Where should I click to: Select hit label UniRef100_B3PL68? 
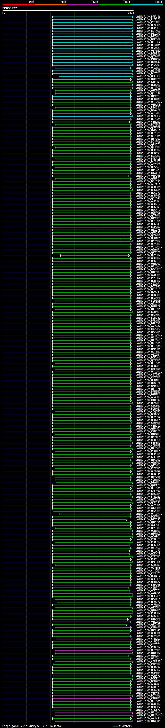[x=148, y=585]
